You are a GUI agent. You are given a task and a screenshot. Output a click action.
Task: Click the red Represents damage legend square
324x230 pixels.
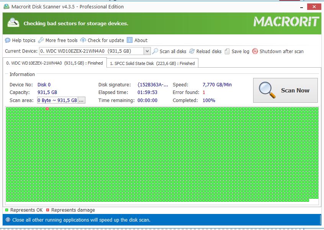click(x=47, y=210)
